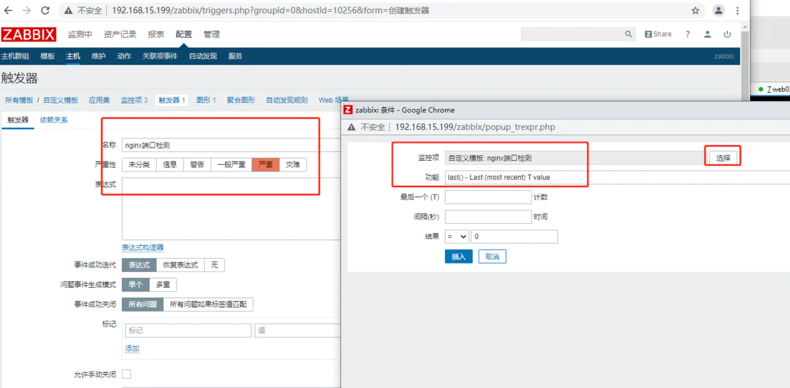Click the logout power icon
Screen dimensions: 790x388
tap(727, 34)
